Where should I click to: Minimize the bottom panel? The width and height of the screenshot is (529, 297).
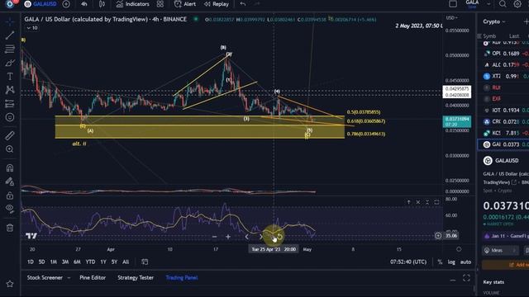click(453, 279)
